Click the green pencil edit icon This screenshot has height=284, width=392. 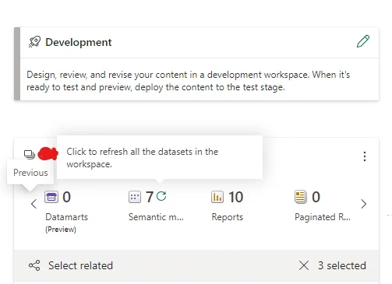tap(363, 41)
